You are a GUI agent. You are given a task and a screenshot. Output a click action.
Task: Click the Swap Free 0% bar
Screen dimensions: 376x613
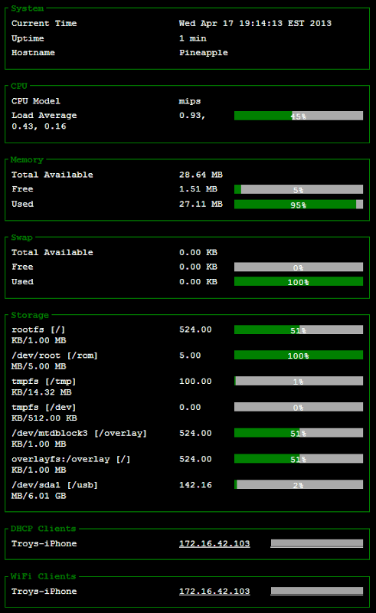pos(299,267)
